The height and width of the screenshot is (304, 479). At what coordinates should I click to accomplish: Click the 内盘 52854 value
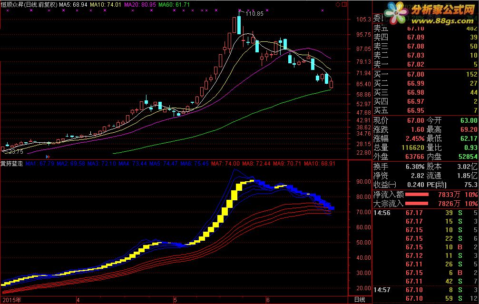tap(468, 157)
